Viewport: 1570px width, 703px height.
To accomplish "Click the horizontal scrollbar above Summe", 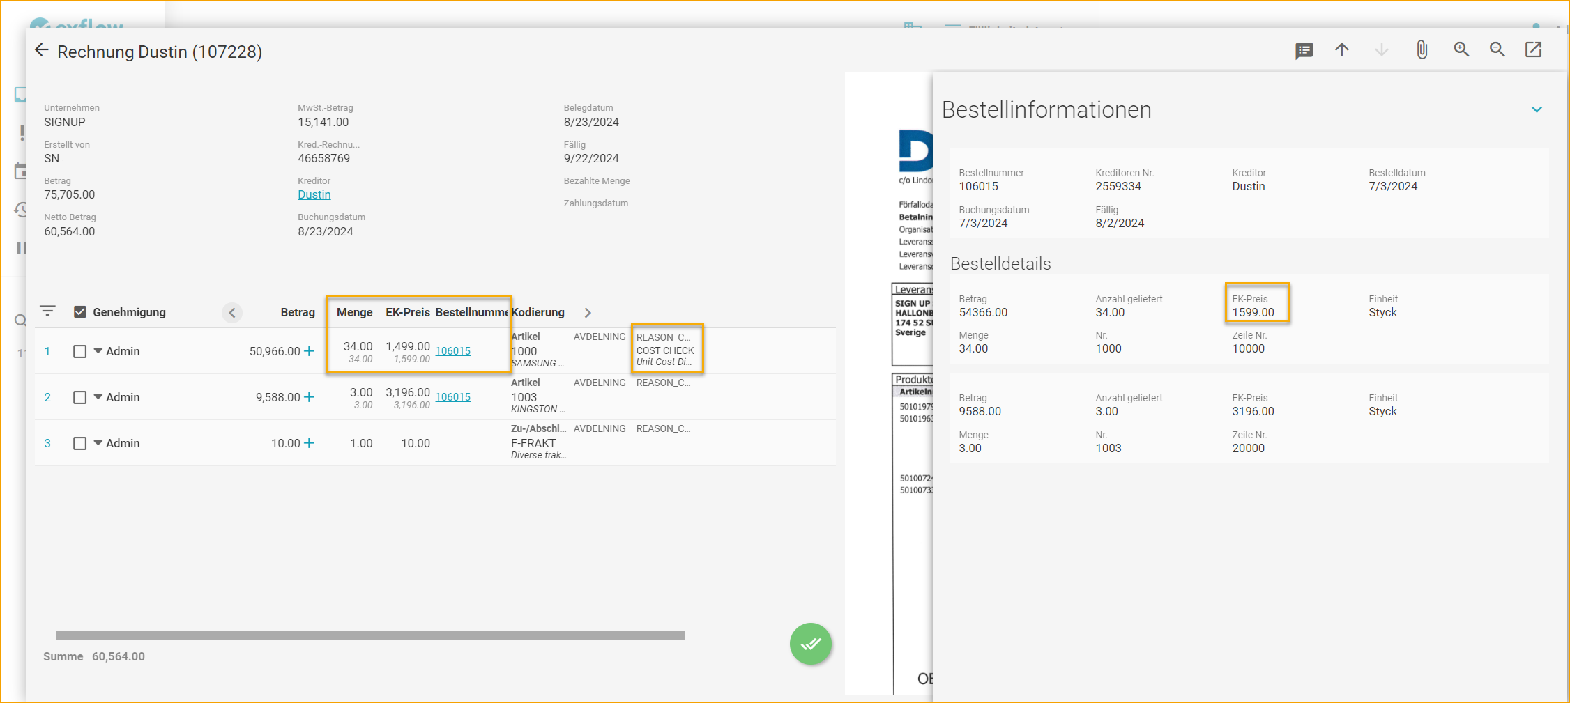I will [x=369, y=635].
